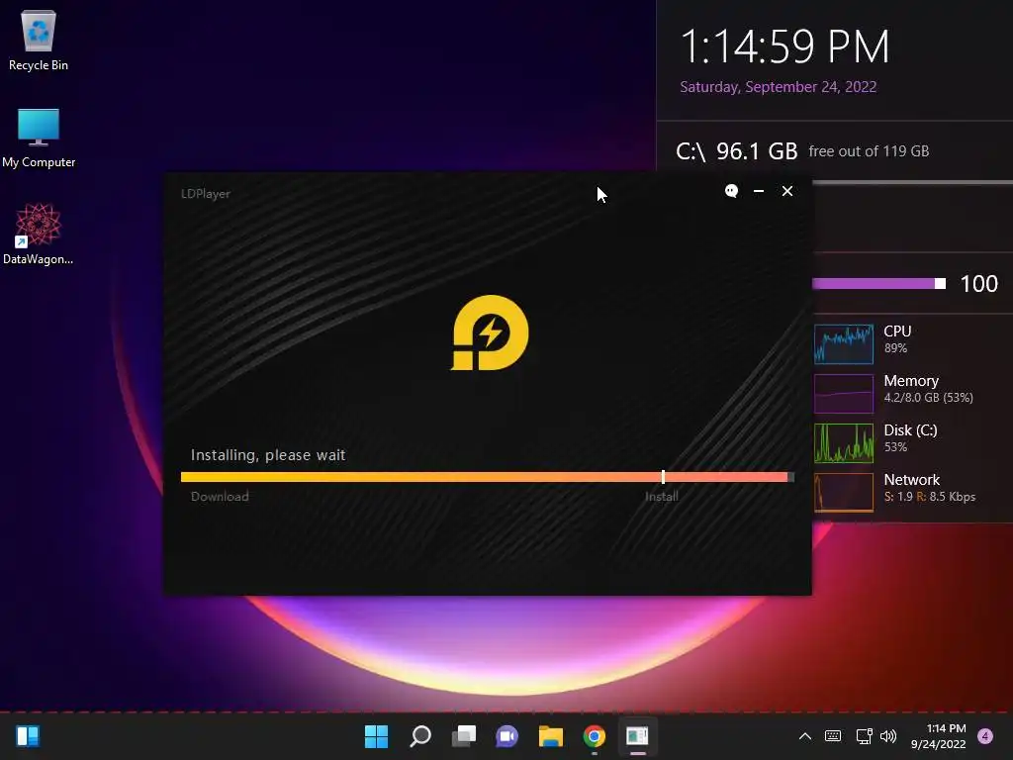The width and height of the screenshot is (1013, 760).
Task: Click the Disk (C:) usage graph
Action: click(844, 443)
